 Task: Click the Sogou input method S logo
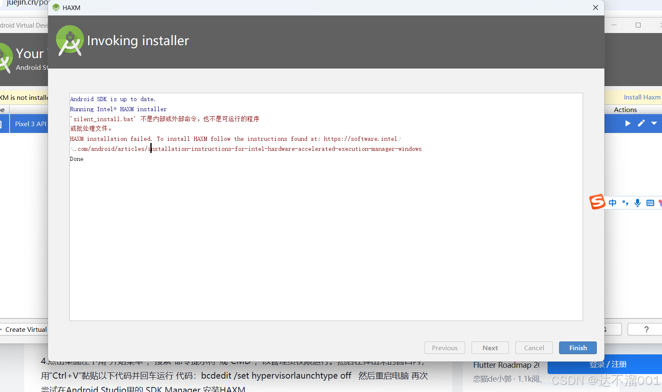point(597,202)
